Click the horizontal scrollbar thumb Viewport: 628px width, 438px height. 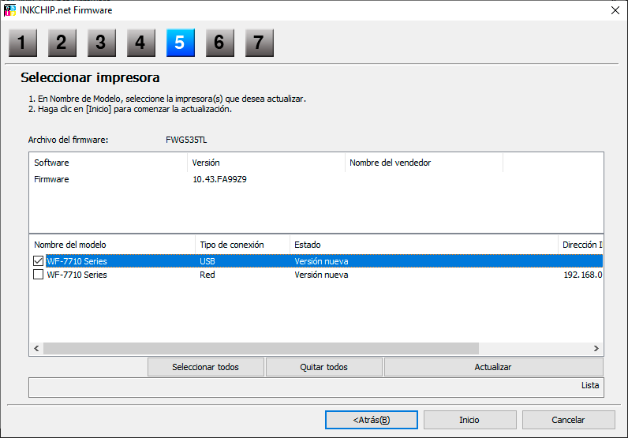261,348
